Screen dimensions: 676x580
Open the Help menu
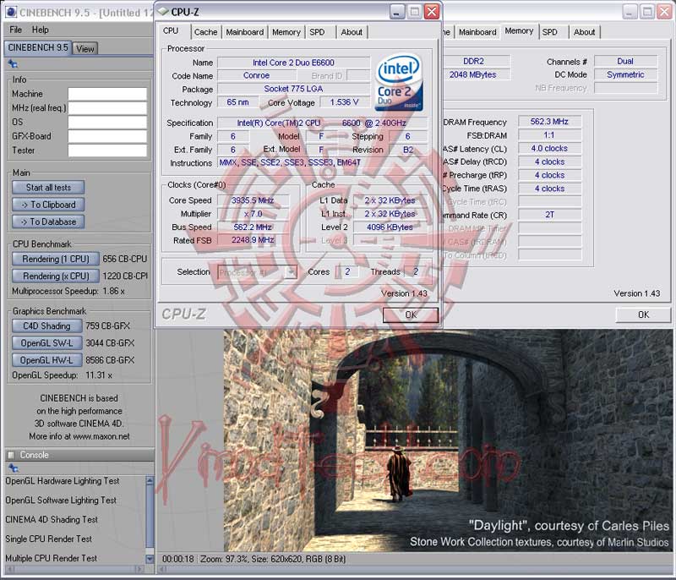point(40,30)
